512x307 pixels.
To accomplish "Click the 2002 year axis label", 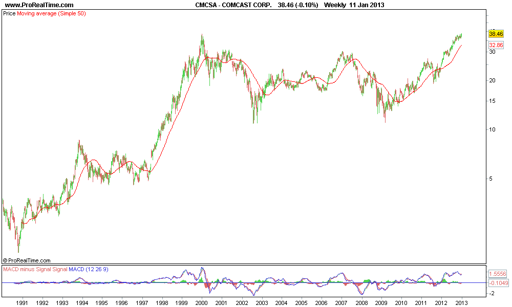I will tap(242, 303).
